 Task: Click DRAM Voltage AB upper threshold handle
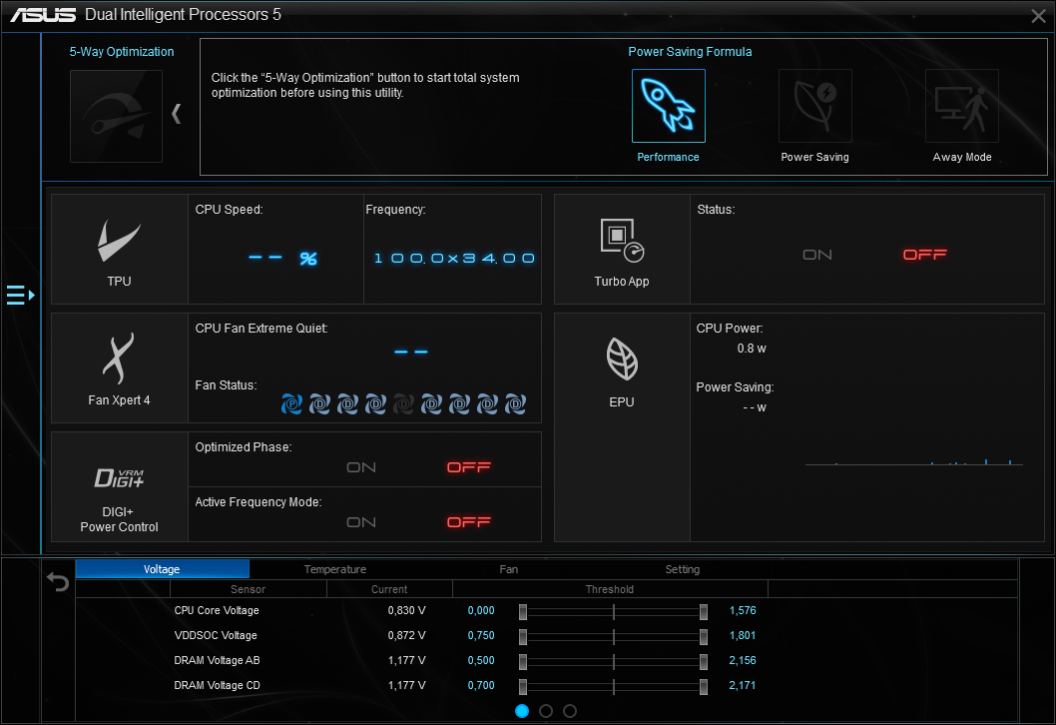(x=703, y=662)
